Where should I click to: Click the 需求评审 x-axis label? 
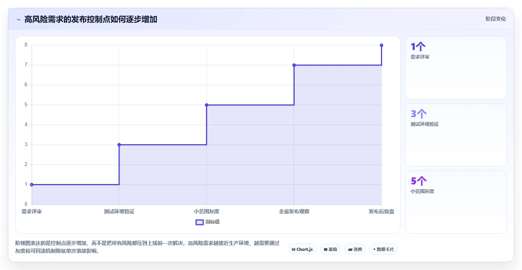point(32,211)
